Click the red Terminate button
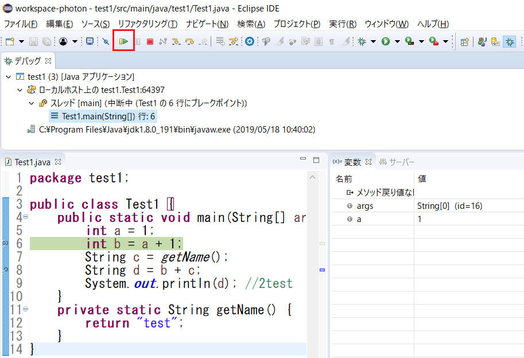This screenshot has height=358, width=524. point(150,41)
